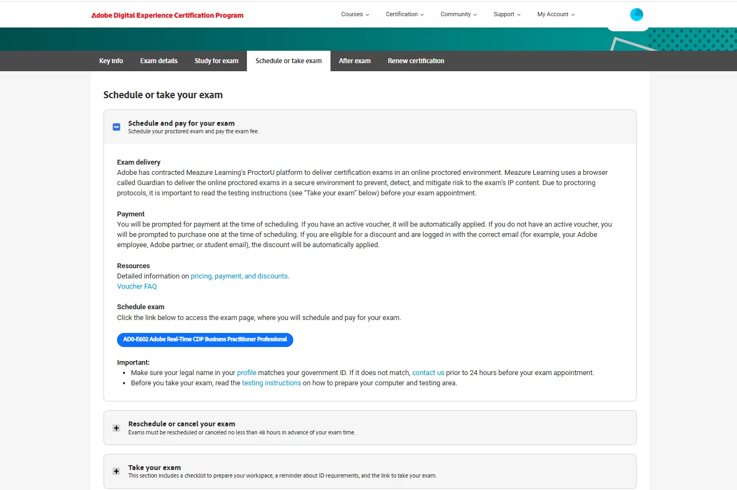737x490 pixels.
Task: Open the pricing, payment, and discounts link
Action: point(239,276)
